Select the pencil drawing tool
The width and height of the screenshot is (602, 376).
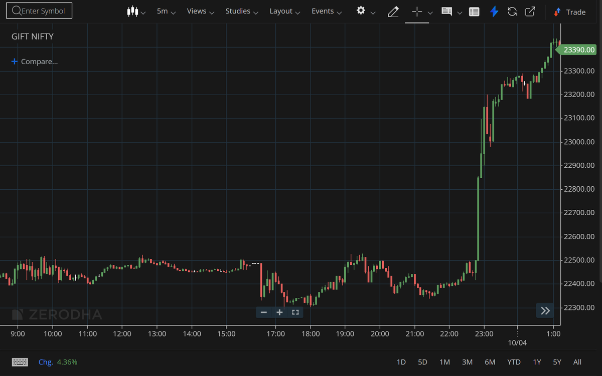(x=393, y=11)
